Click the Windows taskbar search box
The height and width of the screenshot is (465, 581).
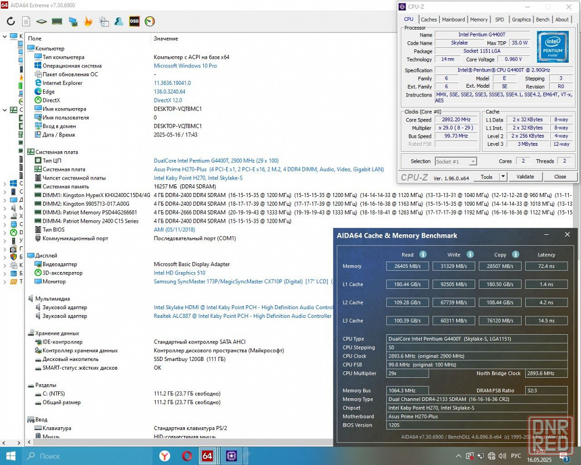(x=87, y=456)
